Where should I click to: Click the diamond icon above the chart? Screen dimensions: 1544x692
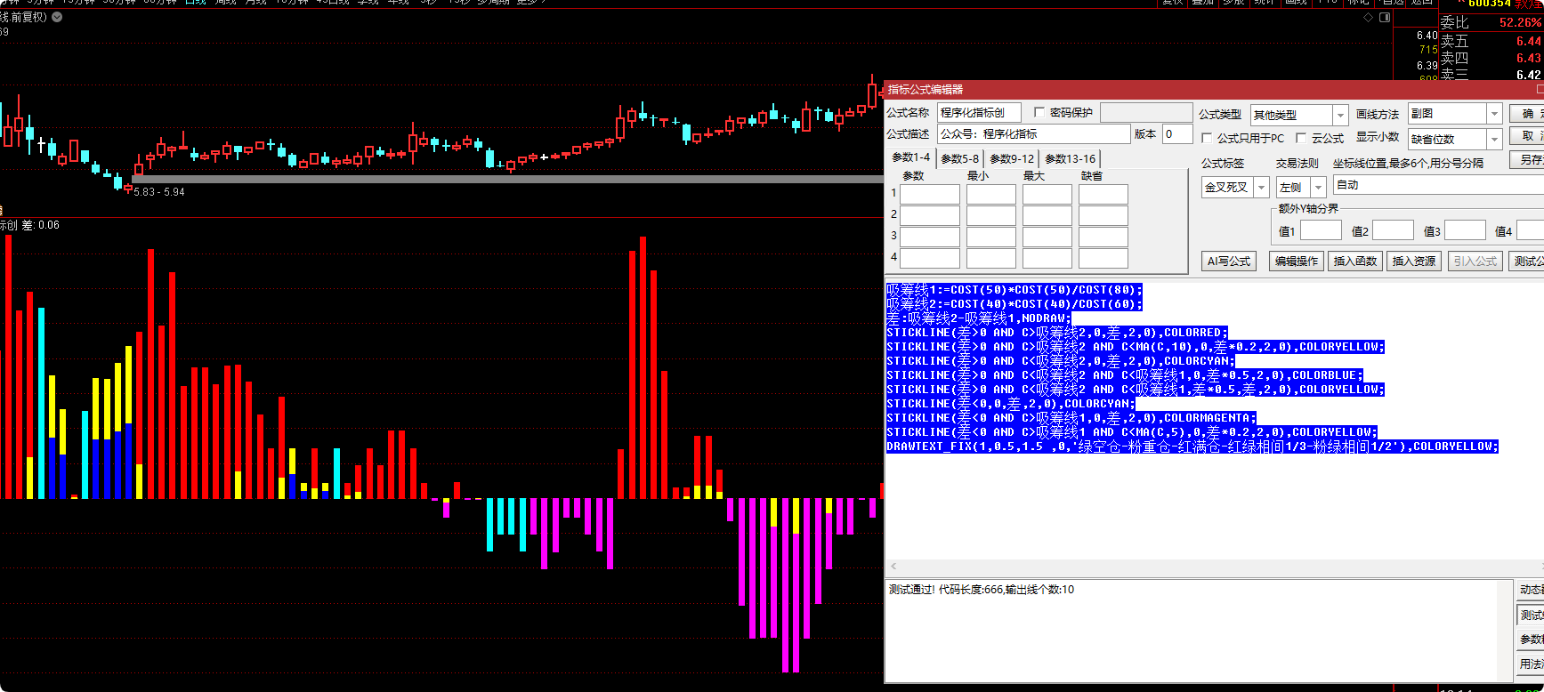(x=1368, y=17)
